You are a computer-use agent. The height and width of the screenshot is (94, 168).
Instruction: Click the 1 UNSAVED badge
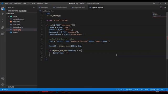[x=23, y=11]
